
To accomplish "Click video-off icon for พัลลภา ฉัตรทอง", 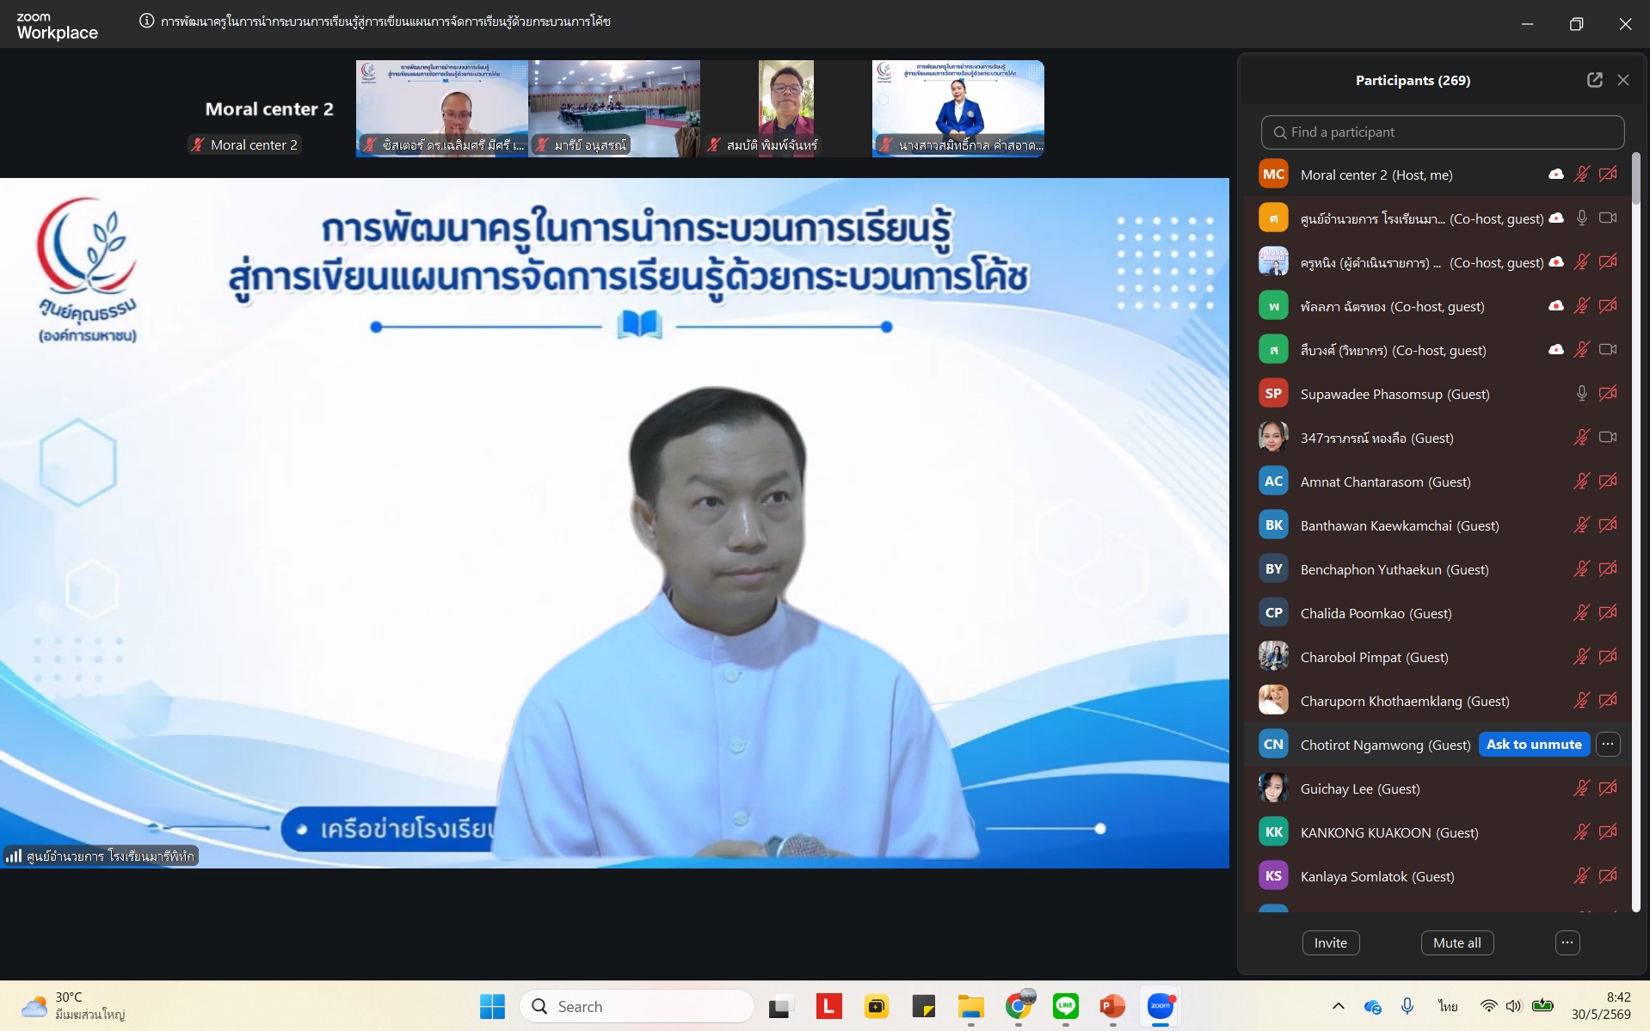I will pyautogui.click(x=1608, y=306).
